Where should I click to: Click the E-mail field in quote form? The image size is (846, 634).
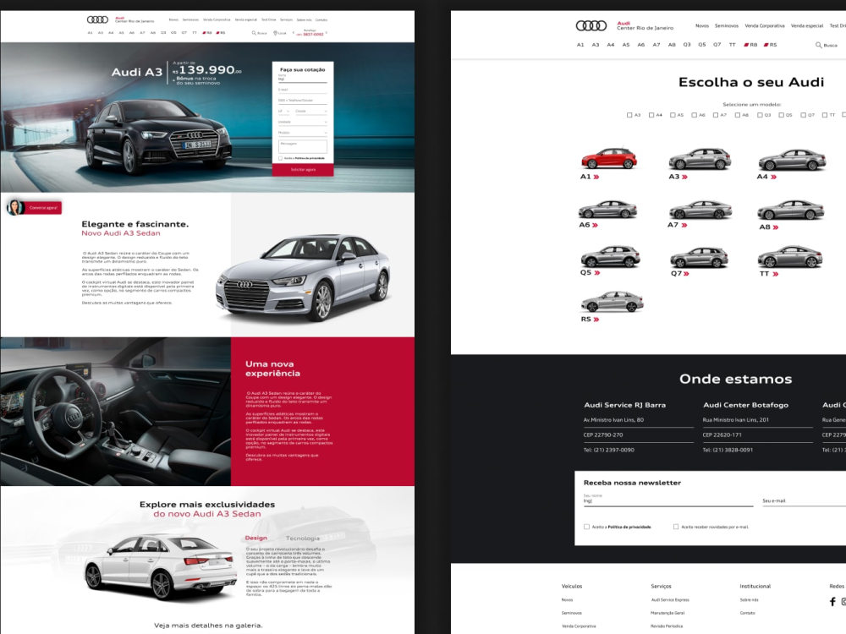pos(303,90)
